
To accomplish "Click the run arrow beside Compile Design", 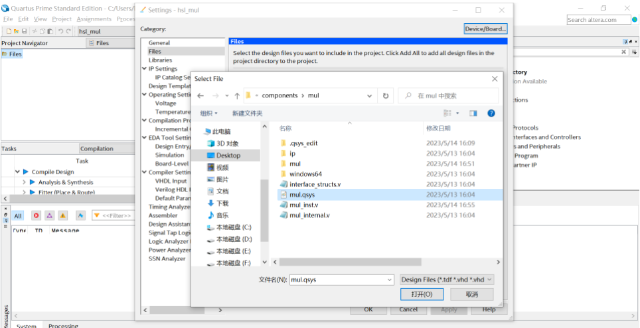I will [26, 172].
